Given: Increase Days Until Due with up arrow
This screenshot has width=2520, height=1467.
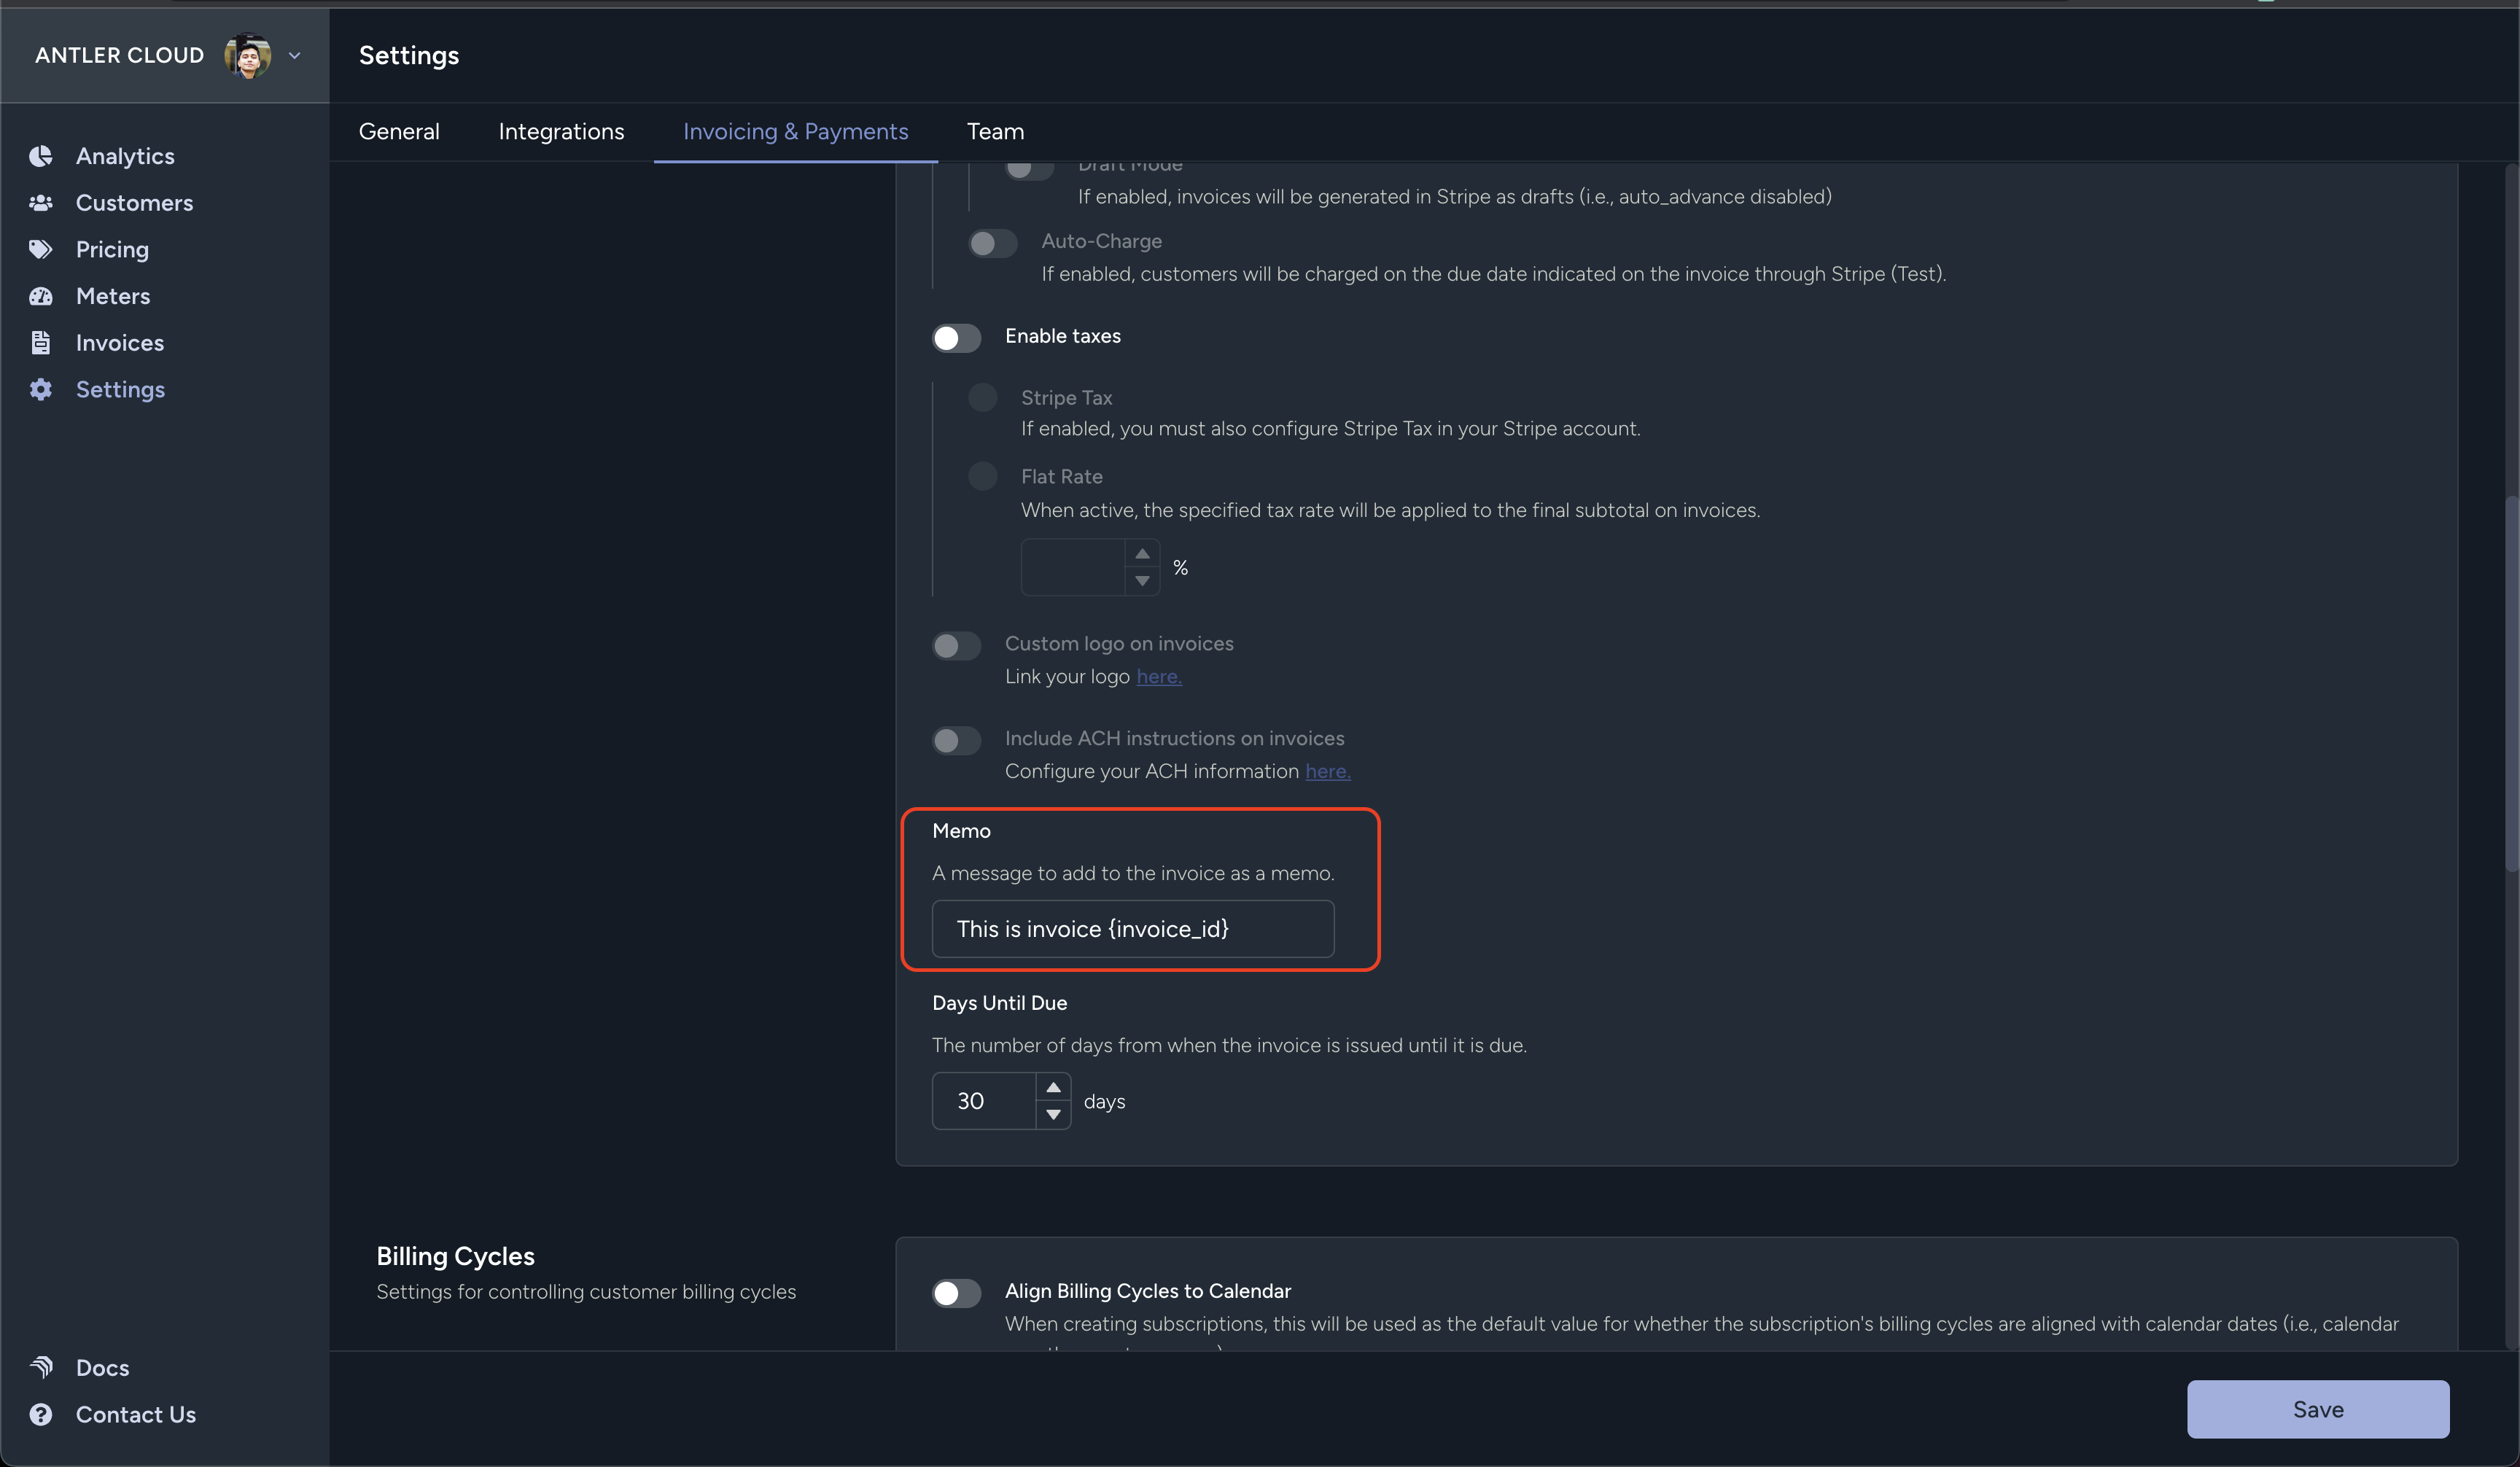Looking at the screenshot, I should tap(1053, 1087).
